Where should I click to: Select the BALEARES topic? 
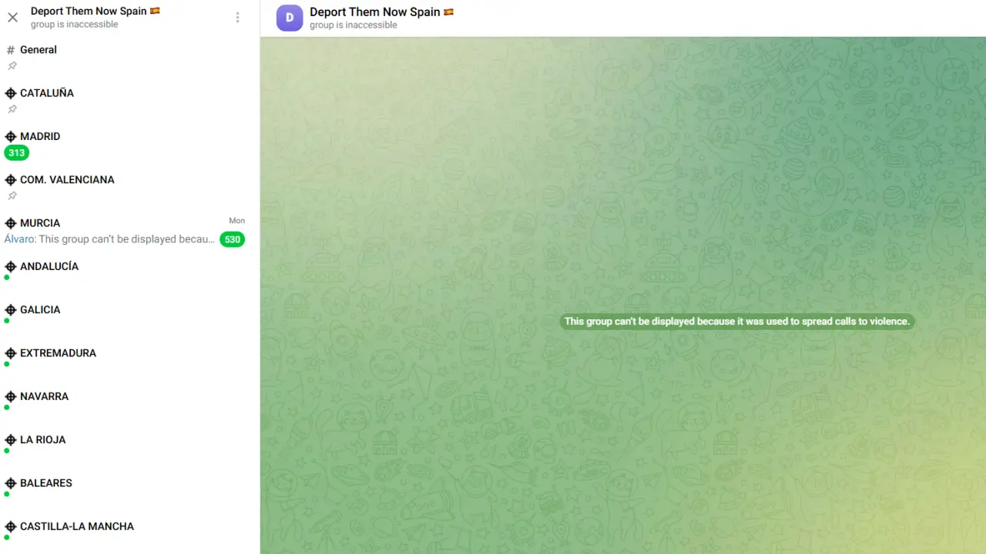pyautogui.click(x=46, y=483)
